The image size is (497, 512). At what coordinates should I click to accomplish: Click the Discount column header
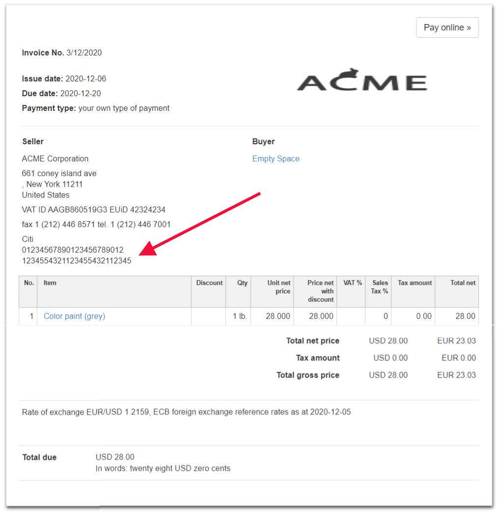click(209, 283)
